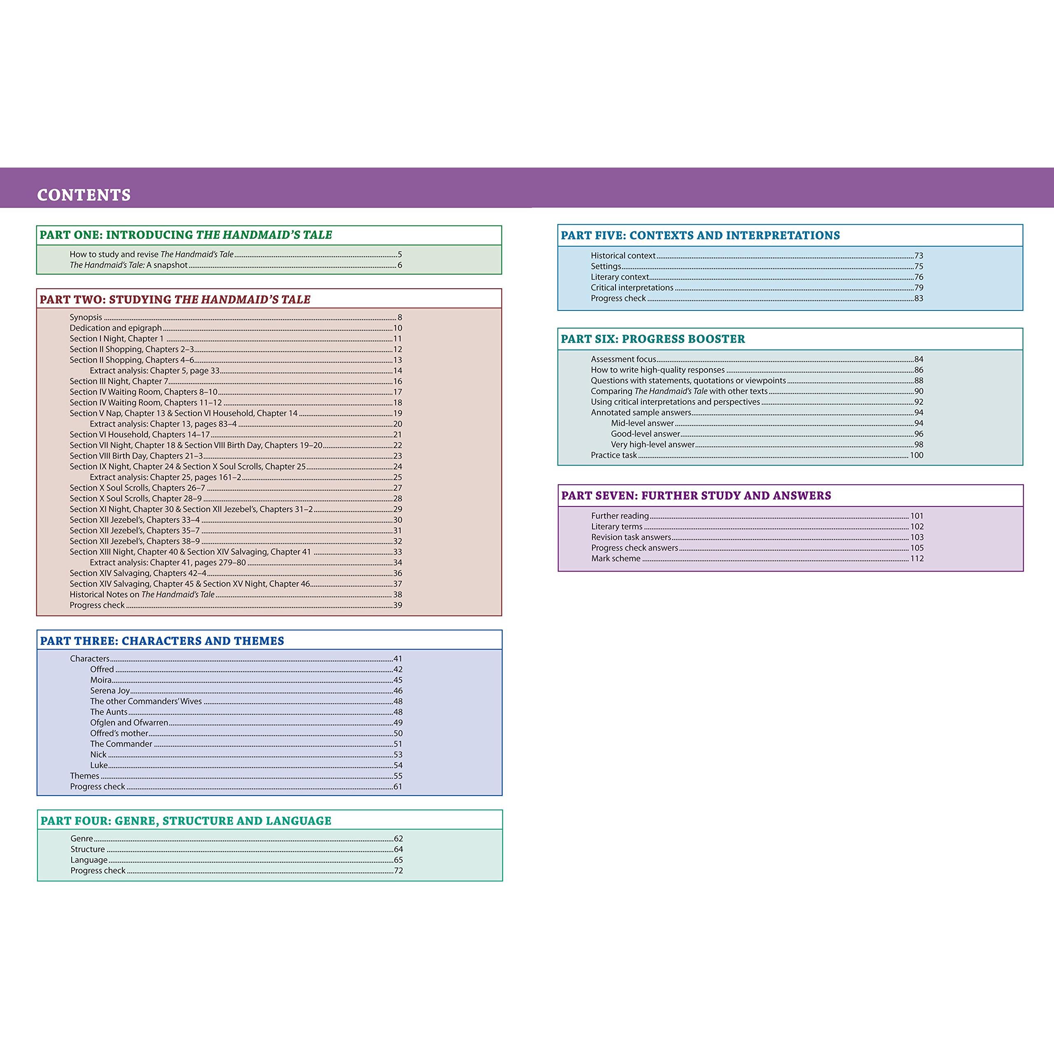Open the "Genre" entry on page 62
The height and width of the screenshot is (1054, 1054).
(237, 839)
